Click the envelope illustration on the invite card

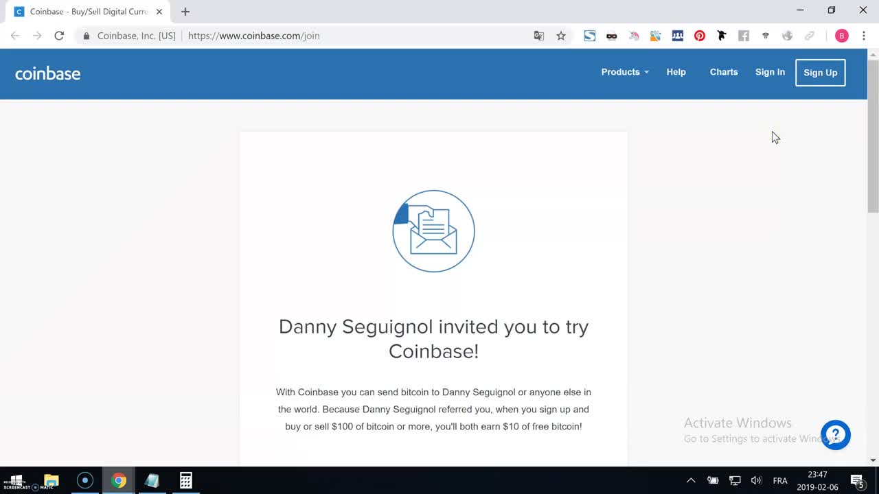pyautogui.click(x=433, y=231)
